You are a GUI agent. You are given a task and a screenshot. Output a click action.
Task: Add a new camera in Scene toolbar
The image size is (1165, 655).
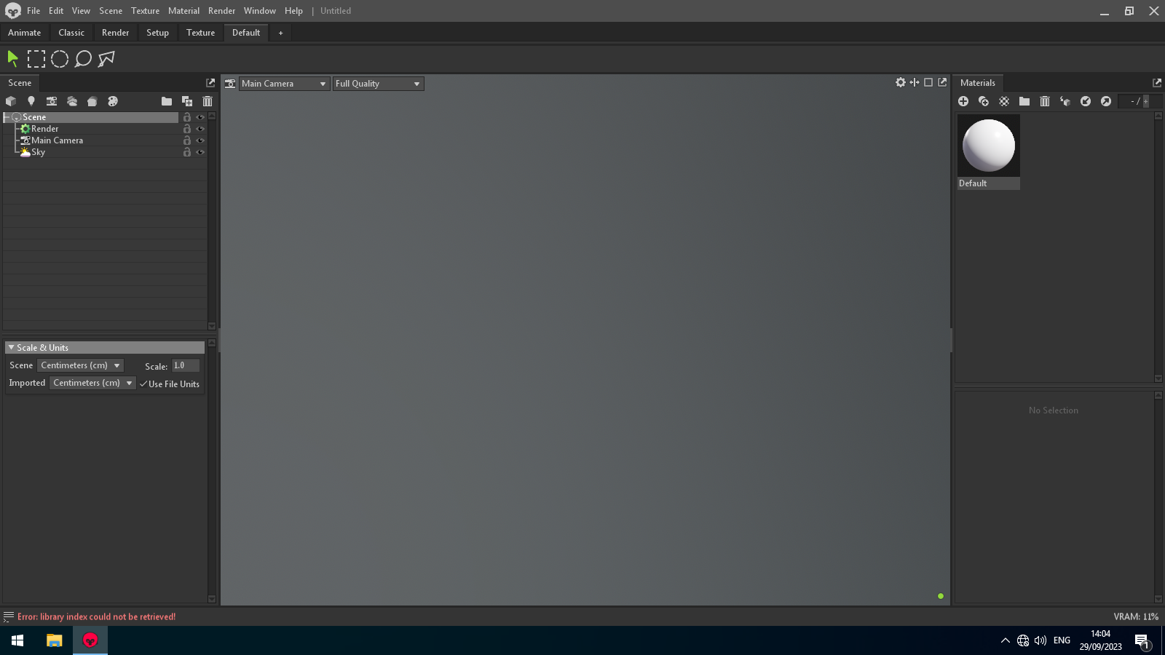click(x=52, y=101)
